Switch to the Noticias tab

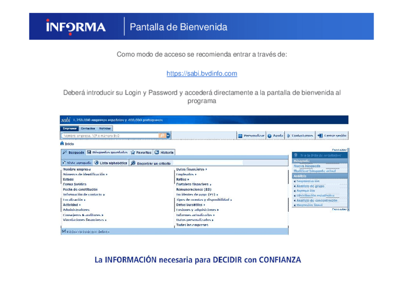click(105, 128)
